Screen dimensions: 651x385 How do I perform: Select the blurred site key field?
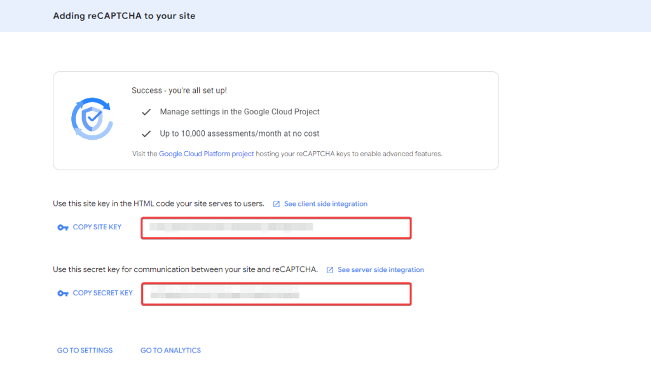(x=275, y=227)
